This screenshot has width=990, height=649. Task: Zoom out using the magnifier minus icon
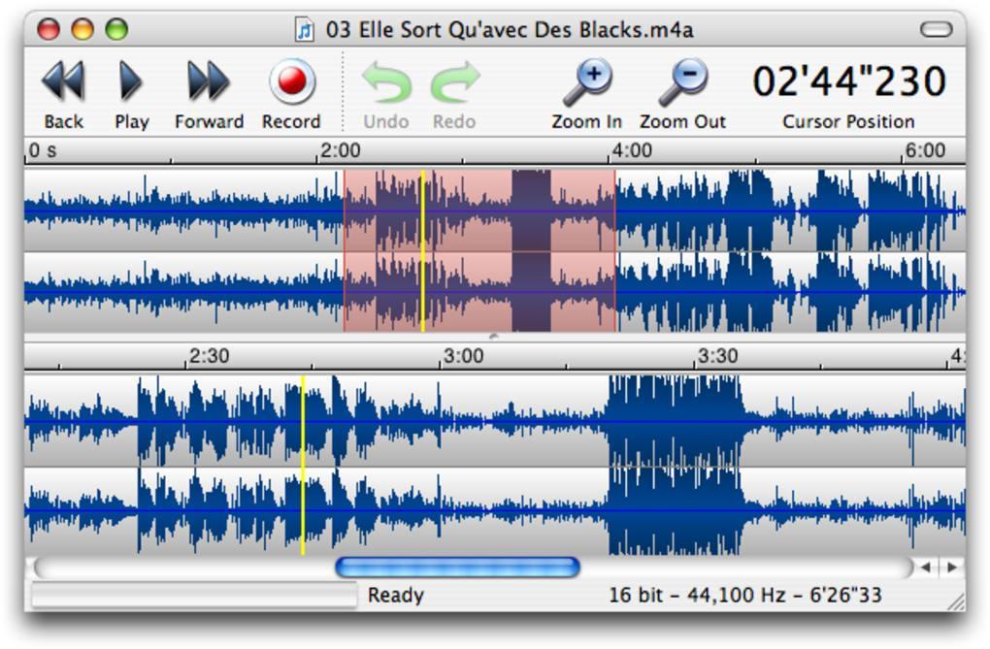click(682, 82)
